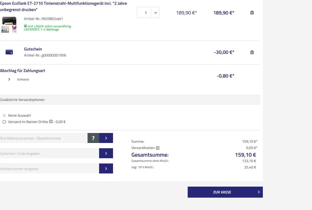The width and height of the screenshot is (312, 210).
Task: Select the Keine Auswahl radio option
Action: point(4,115)
